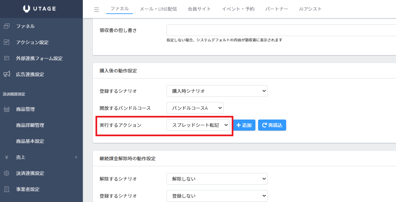Image resolution: width=396 pixels, height=202 pixels.
Task: Click the 広告連携設定 megaphone icon
Action: coord(7,74)
